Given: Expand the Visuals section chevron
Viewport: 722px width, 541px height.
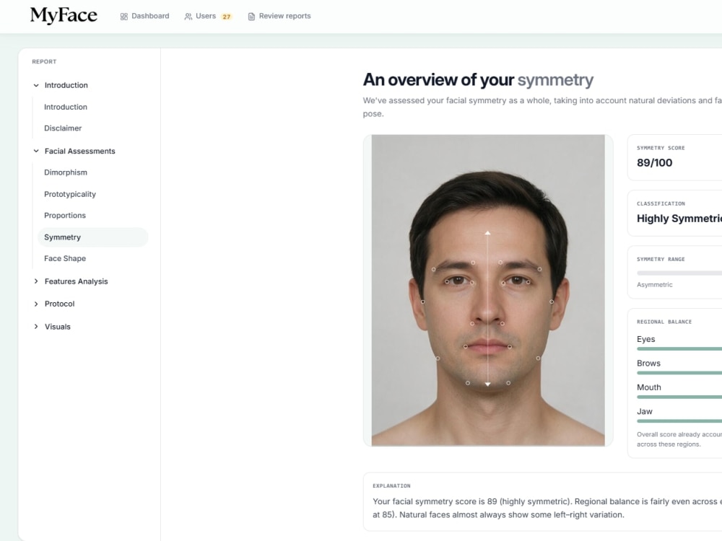Looking at the screenshot, I should click(36, 327).
